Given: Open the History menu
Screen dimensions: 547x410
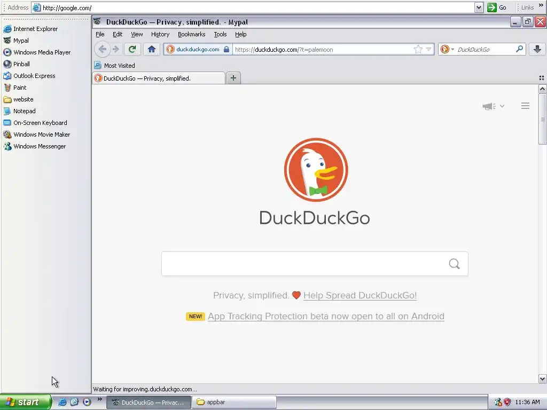Looking at the screenshot, I should pyautogui.click(x=160, y=34).
